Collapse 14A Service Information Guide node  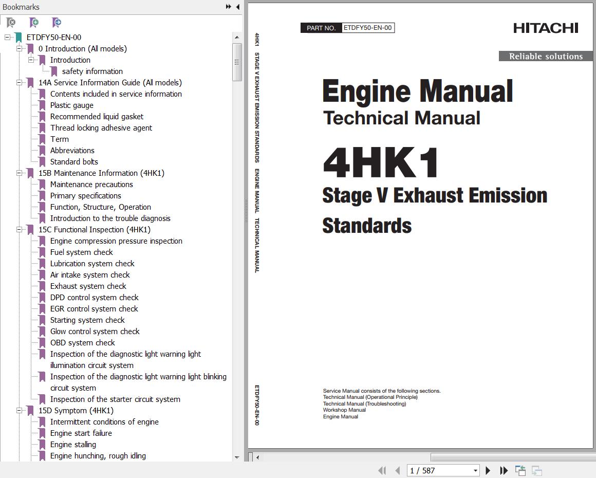(19, 83)
